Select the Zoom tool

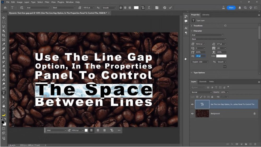pos(4,110)
